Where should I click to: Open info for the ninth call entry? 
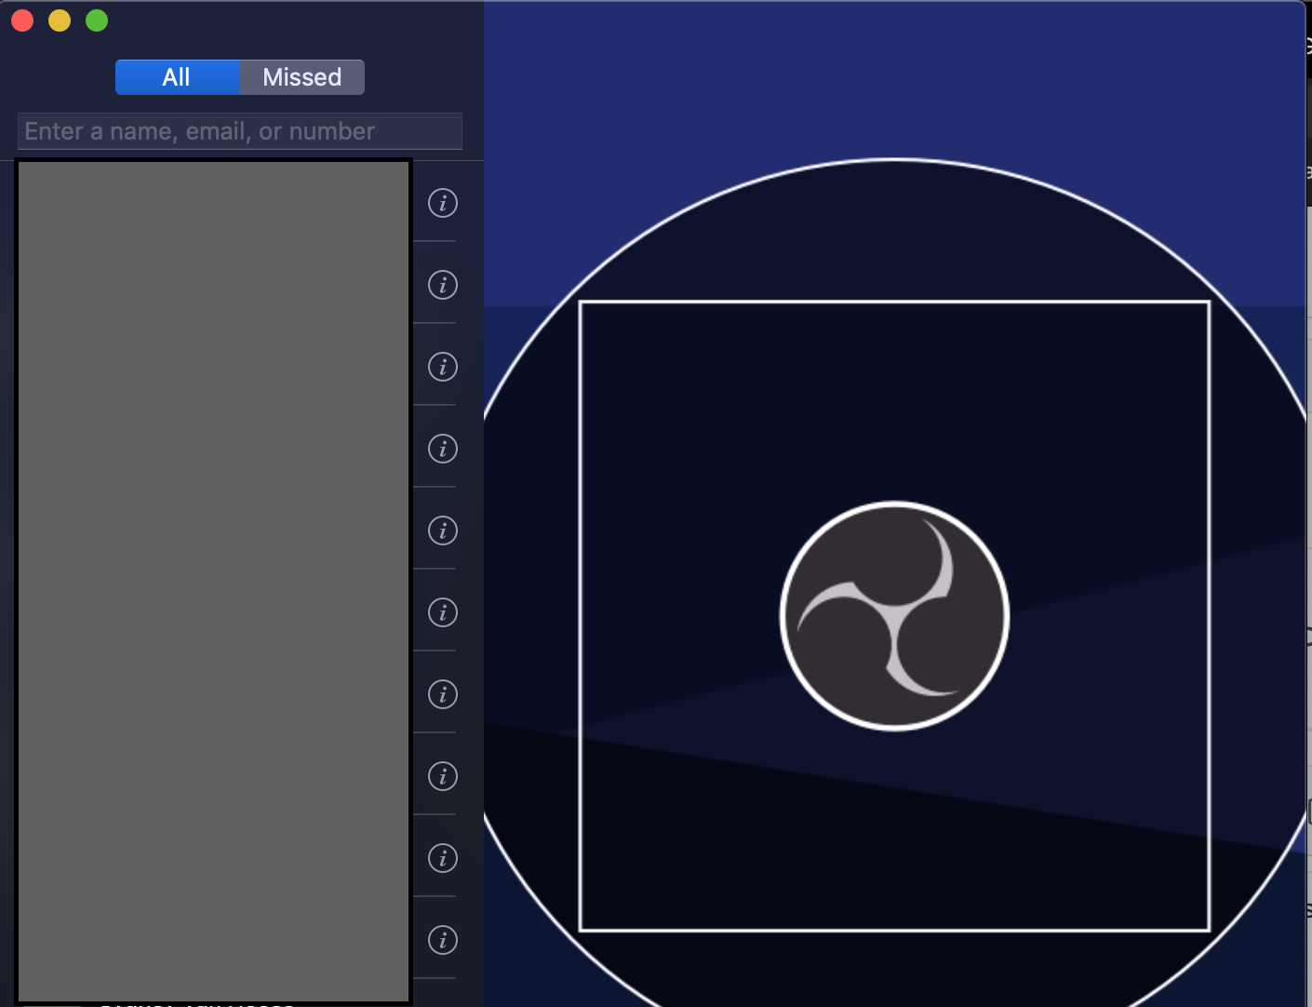click(443, 858)
